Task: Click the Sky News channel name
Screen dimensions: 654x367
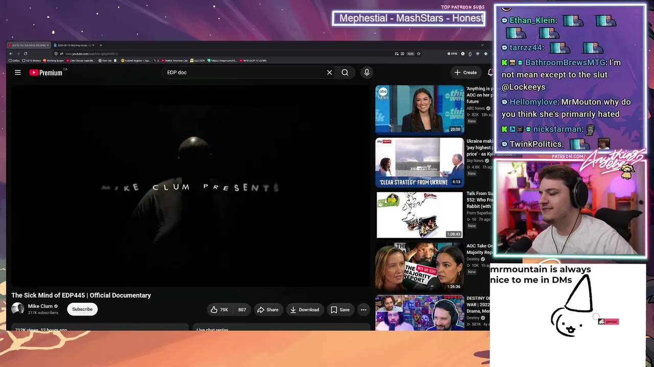Action: [x=475, y=161]
